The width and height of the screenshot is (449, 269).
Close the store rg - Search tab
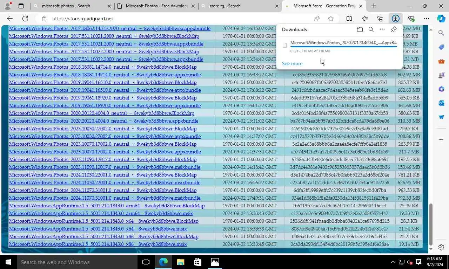click(276, 6)
